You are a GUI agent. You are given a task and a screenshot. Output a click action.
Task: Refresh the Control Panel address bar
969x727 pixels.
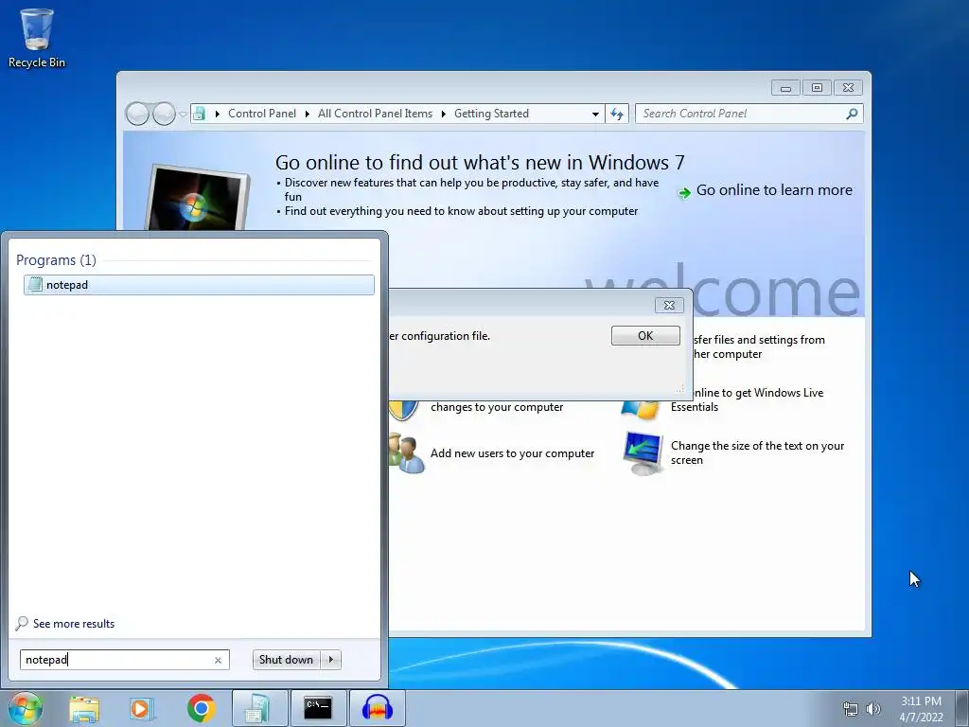coord(617,114)
